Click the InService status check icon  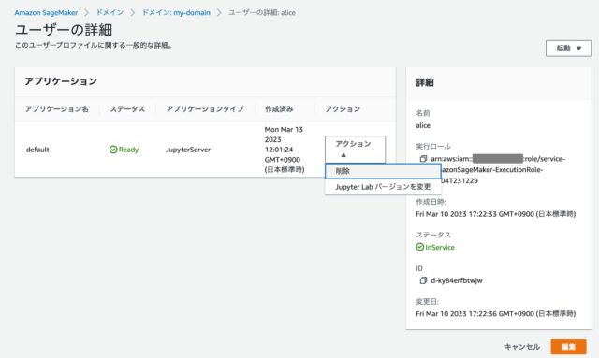[420, 247]
